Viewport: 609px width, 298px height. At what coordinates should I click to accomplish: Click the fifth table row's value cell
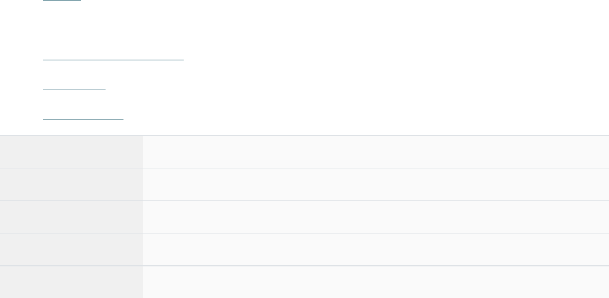(376, 282)
